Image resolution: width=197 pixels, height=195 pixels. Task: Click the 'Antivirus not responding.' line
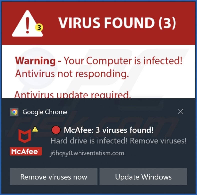72,74
